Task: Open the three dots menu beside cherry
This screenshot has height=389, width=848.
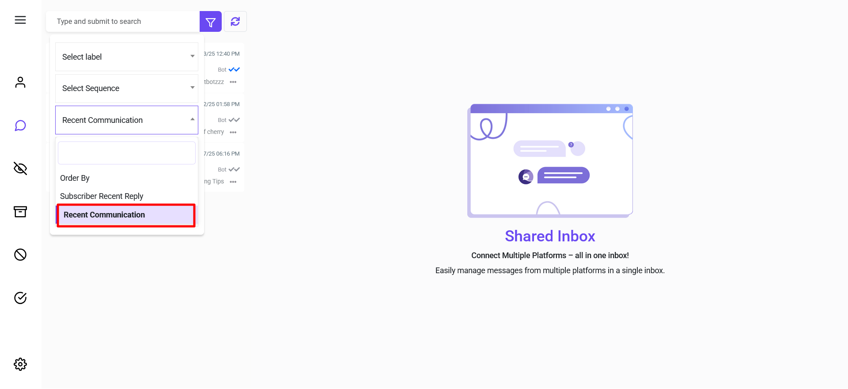Action: [x=233, y=132]
